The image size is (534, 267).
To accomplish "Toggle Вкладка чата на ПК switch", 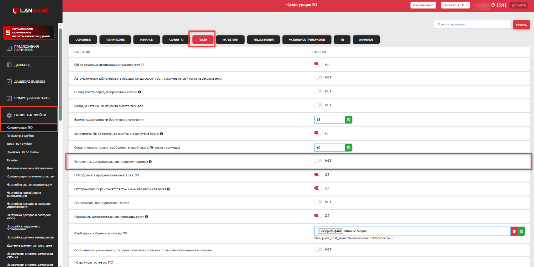I will click(x=318, y=105).
